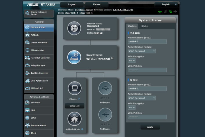Switch to the Wireless tab in System Status
The width and height of the screenshot is (205, 137).
[132, 26]
